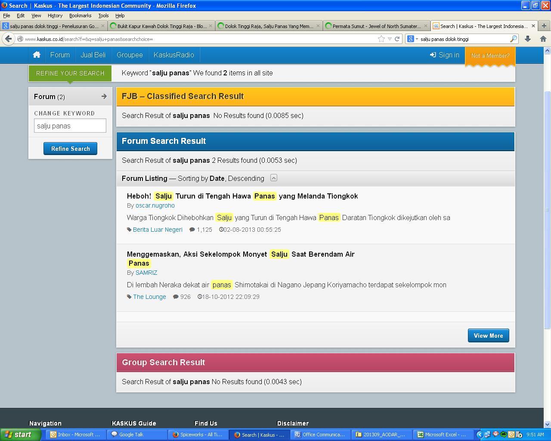The image size is (551, 441).
Task: Open the Edit menu
Action: (21, 16)
